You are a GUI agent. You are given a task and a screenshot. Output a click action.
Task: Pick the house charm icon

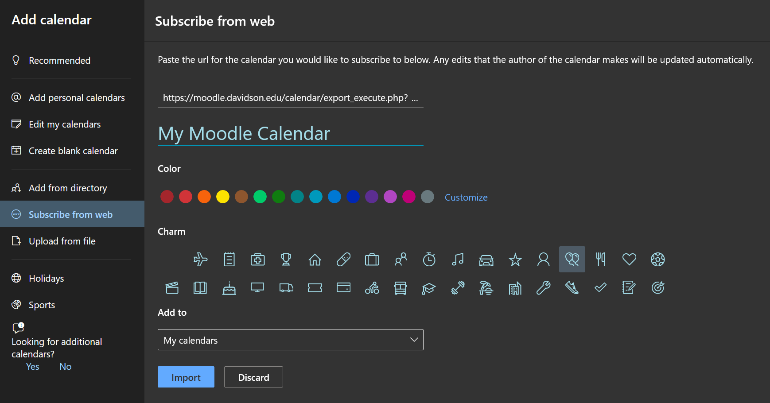tap(315, 259)
